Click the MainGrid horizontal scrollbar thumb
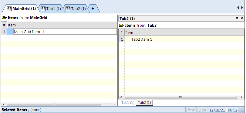This screenshot has width=246, height=113. (54, 104)
